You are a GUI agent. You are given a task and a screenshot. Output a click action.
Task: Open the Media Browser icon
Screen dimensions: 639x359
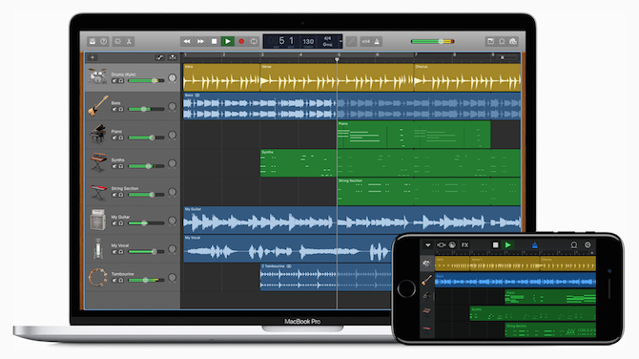click(513, 41)
